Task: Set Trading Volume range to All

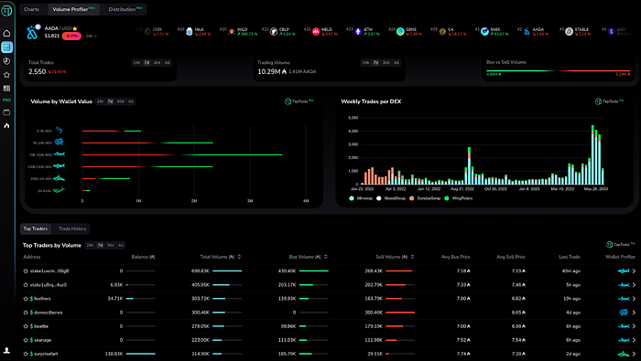Action: click(397, 63)
